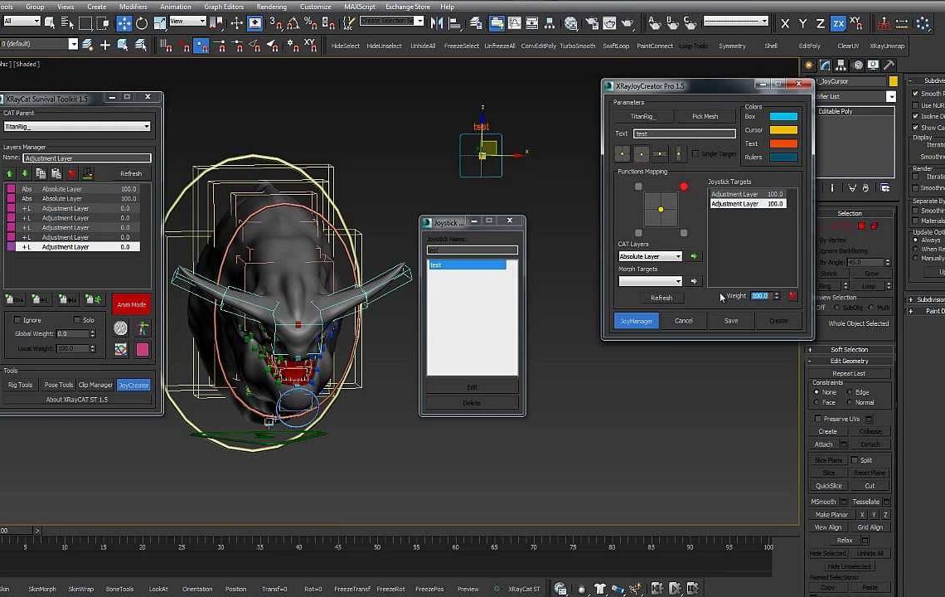Click the copy layer icon in Layers Manager
This screenshot has width=945, height=597.
click(41, 173)
